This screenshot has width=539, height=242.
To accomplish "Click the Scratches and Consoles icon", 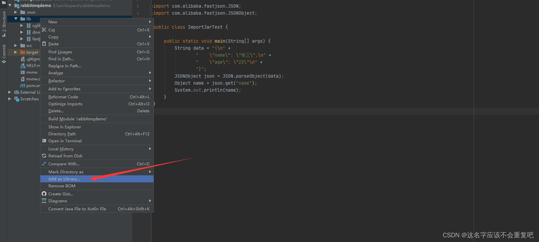I will click(x=17, y=99).
